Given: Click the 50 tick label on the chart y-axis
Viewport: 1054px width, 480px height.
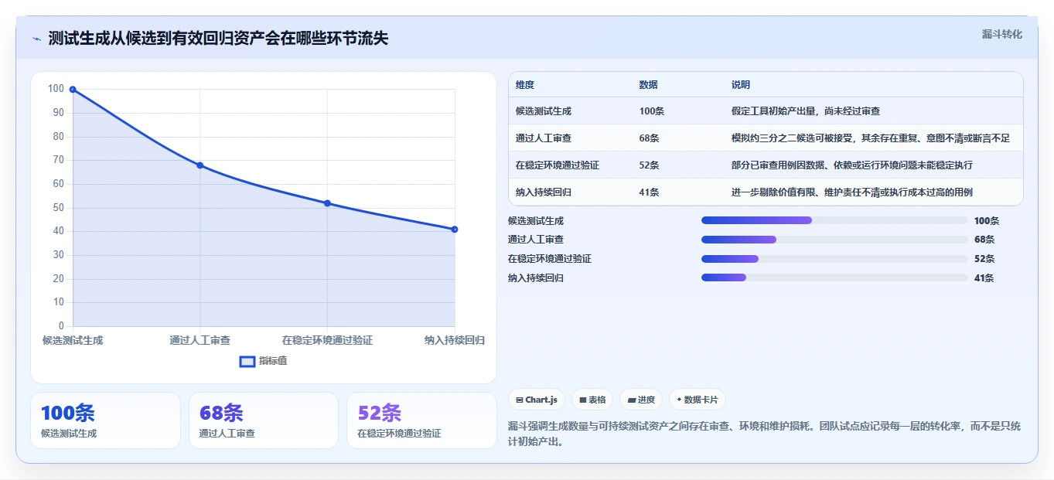Looking at the screenshot, I should click(x=59, y=207).
